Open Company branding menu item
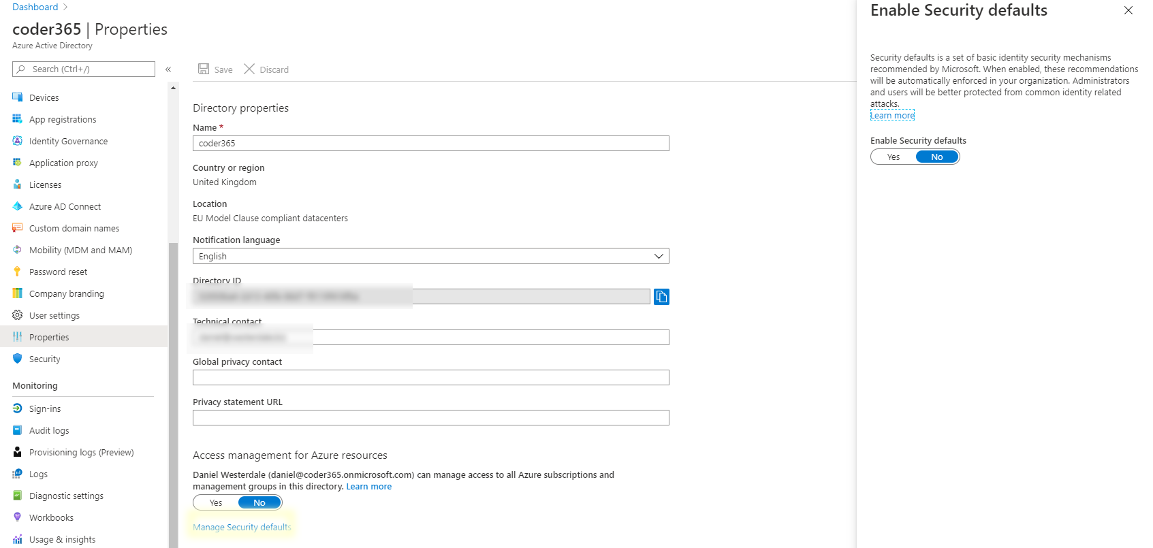 (67, 293)
